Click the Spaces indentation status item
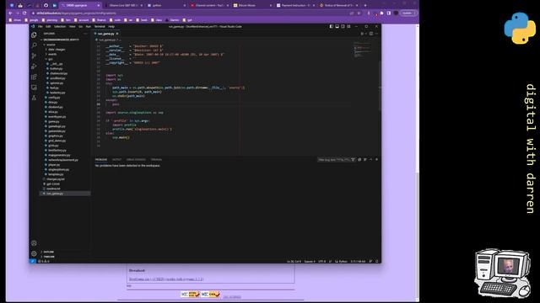Image resolution: width=540 pixels, height=303 pixels. pos(310,262)
